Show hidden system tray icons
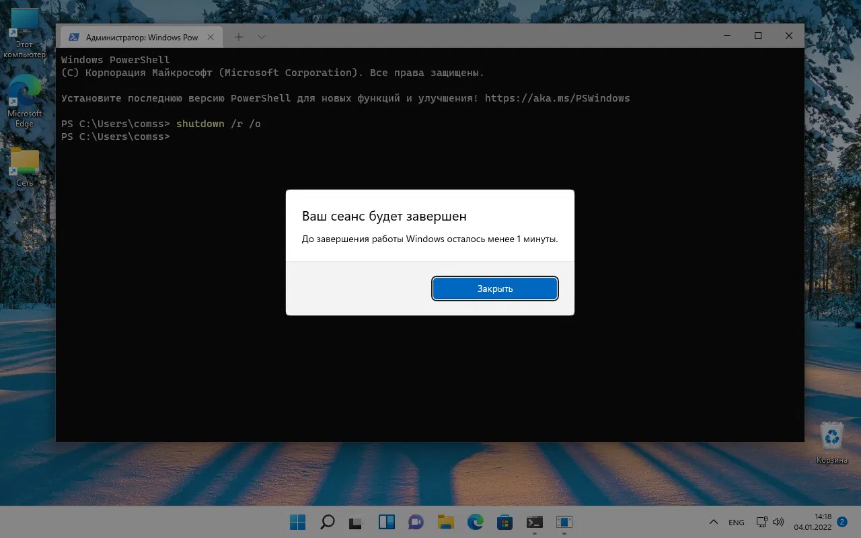The height and width of the screenshot is (538, 861). [x=713, y=523]
